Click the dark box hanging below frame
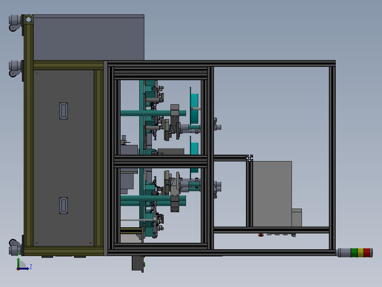The image size is (382, 287). tap(138, 263)
